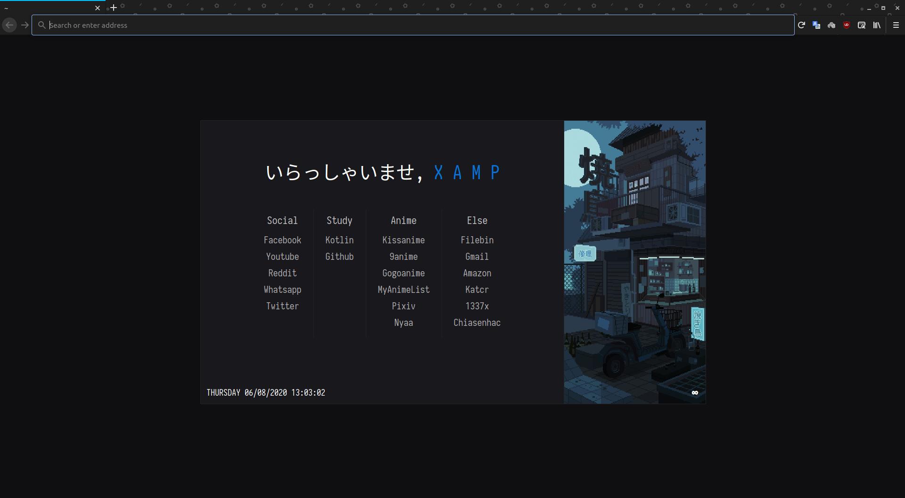Click the magnifier icon in address bar
This screenshot has width=905, height=498.
tap(41, 25)
